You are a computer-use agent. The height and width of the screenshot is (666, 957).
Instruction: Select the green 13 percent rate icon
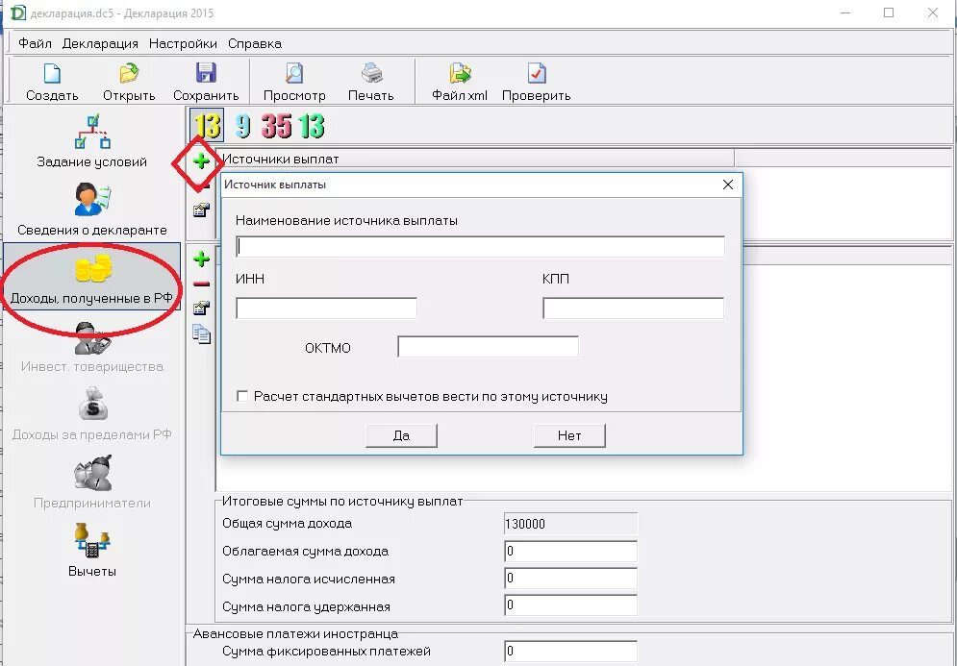[312, 125]
